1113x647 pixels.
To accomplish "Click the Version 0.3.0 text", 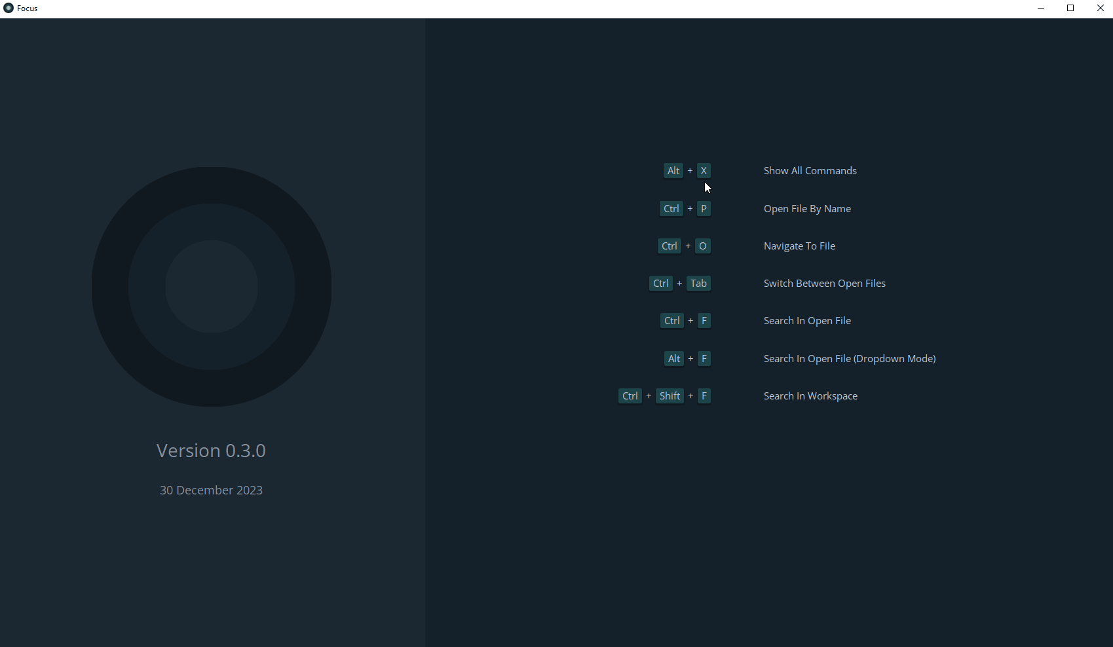I will pos(211,451).
